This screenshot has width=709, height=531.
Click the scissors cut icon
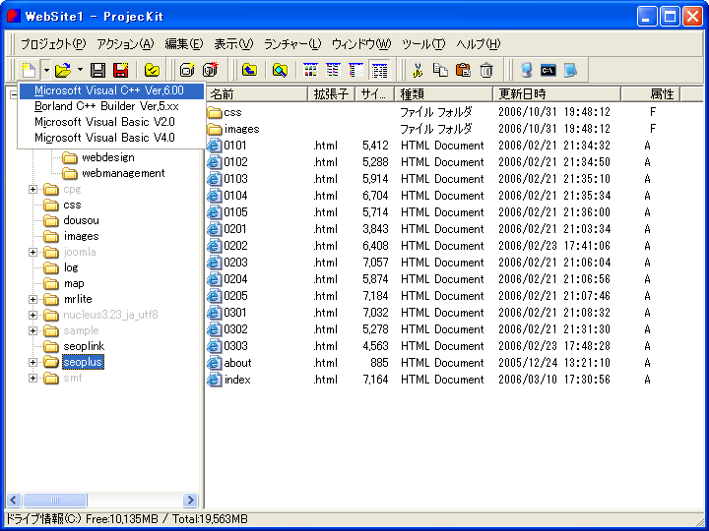418,70
